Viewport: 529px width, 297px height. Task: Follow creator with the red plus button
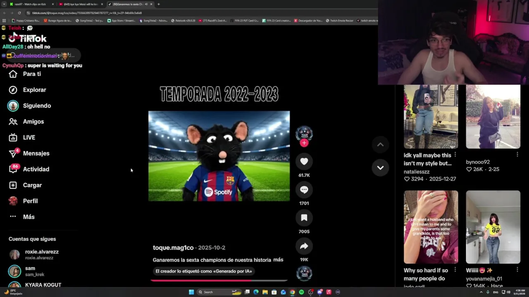(304, 143)
